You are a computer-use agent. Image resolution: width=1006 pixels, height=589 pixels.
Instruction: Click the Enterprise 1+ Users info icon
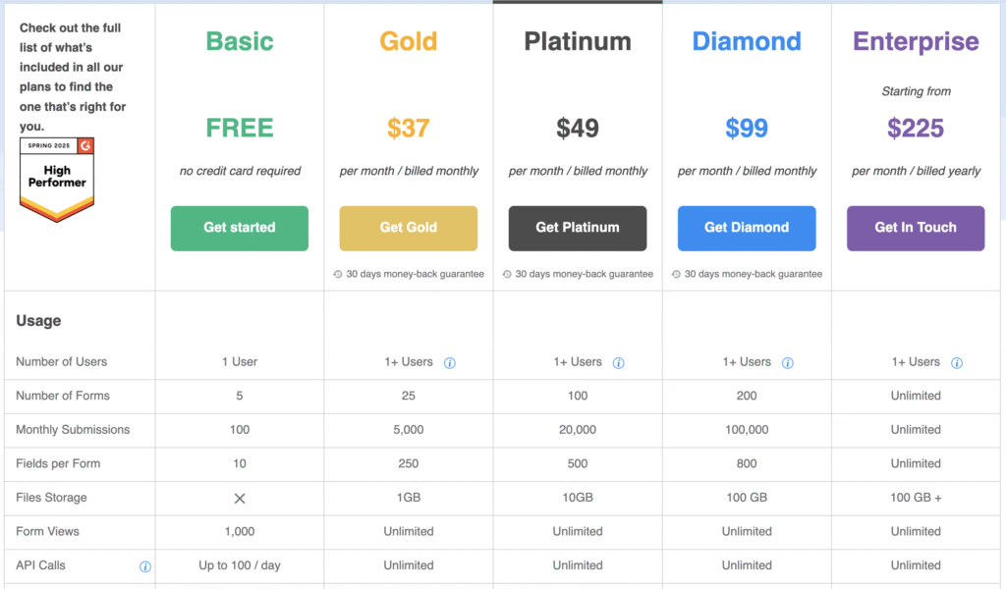click(x=957, y=362)
